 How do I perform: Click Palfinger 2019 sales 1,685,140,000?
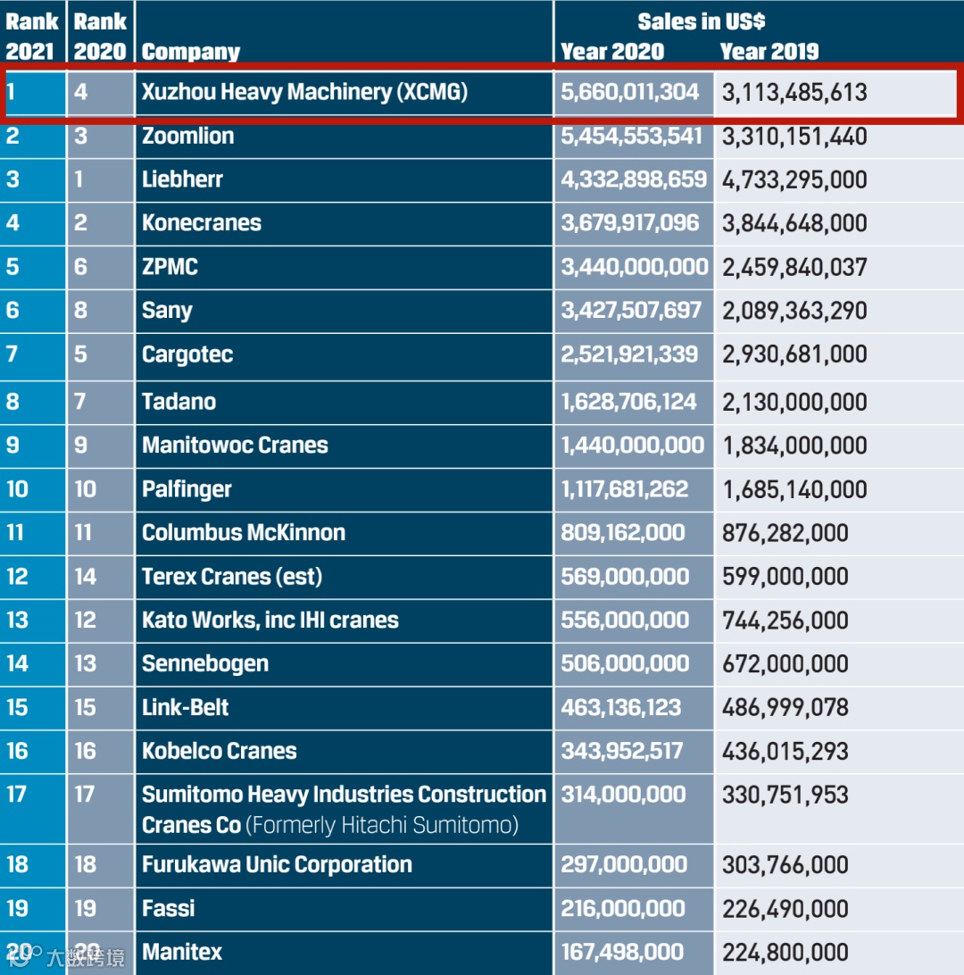794,490
